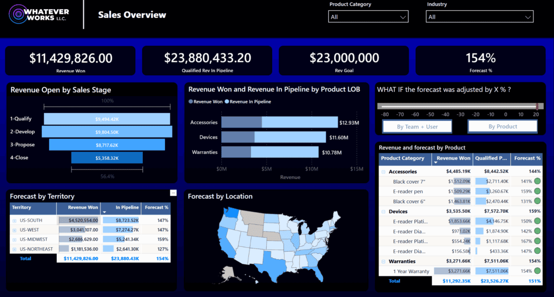This screenshot has height=297, width=554.
Task: Open the Industry filter dropdown
Action: [479, 17]
